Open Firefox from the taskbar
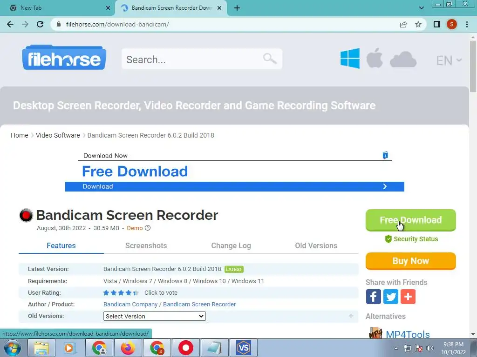Viewport: 477px width, 357px height. point(128,348)
